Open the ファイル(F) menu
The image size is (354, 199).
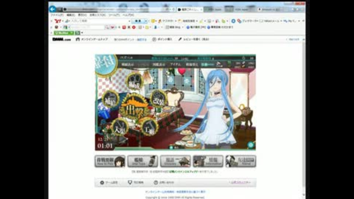point(57,15)
